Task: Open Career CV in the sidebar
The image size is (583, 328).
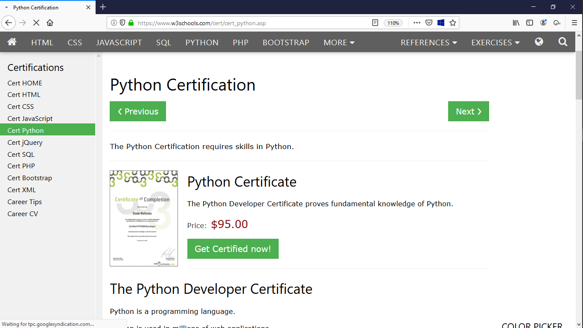Action: 47,214
